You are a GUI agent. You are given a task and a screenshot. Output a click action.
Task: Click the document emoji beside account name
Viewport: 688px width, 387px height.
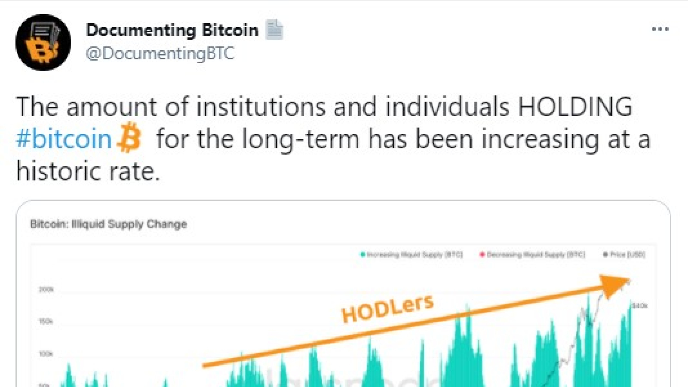[x=274, y=30]
